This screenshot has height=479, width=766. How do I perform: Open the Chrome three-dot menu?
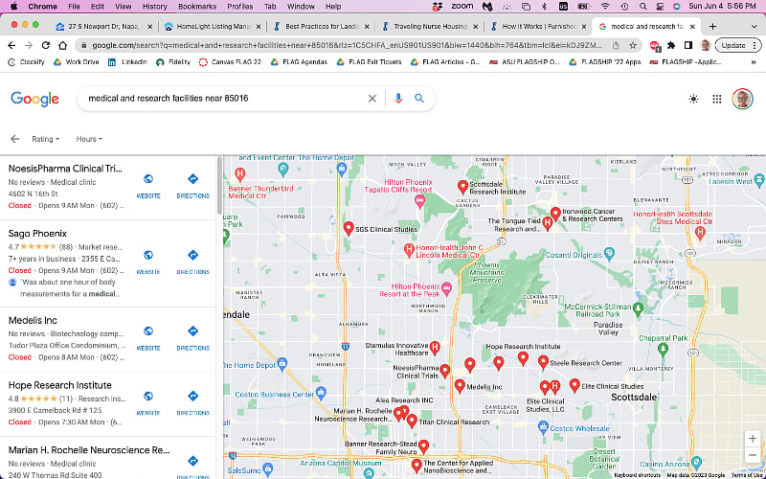[x=755, y=45]
